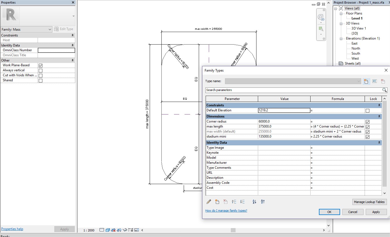Open the Type name dropdown

tap(293, 81)
